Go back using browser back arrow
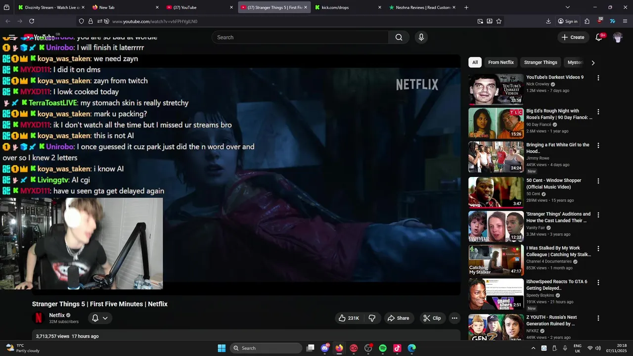The image size is (633, 356). [x=7, y=21]
